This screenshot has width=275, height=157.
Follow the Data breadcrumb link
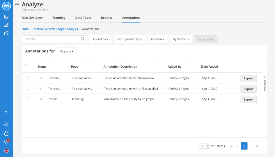tap(25, 29)
